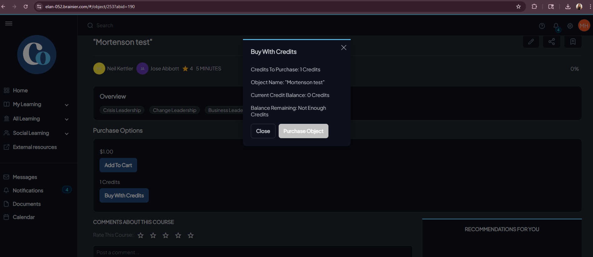Open the browser profile picture

click(x=579, y=7)
